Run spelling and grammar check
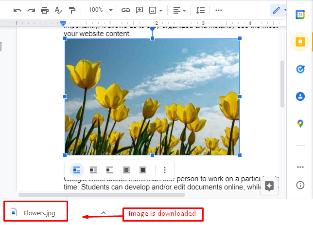 click(58, 10)
